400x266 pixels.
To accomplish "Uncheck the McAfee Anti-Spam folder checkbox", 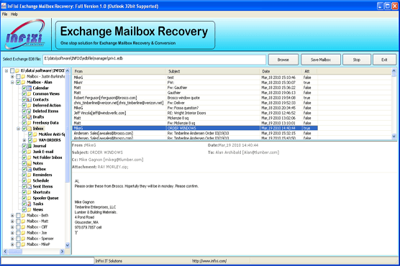I will pos(29,134).
